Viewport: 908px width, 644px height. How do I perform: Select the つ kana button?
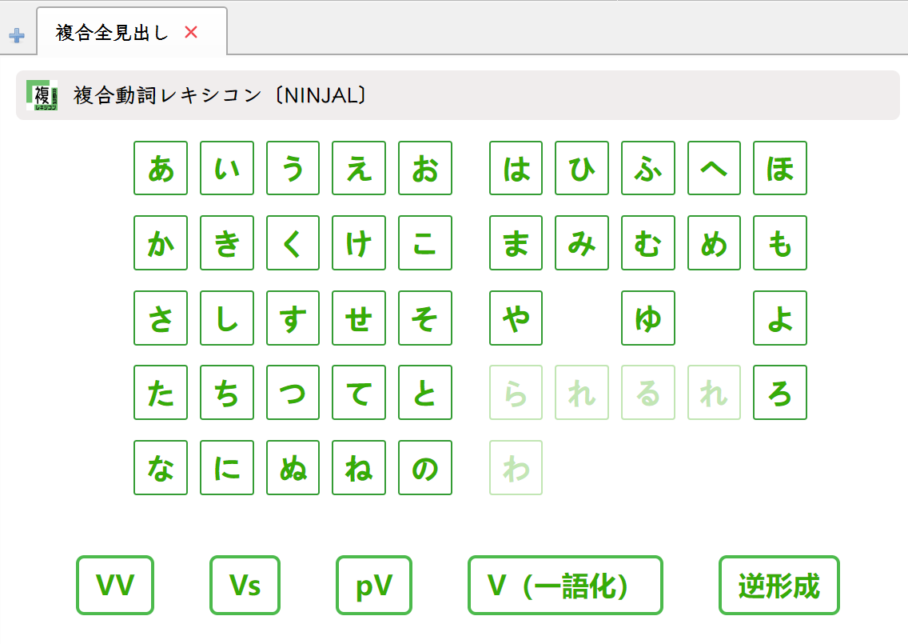click(293, 392)
